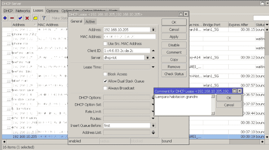
Task: Collapse Server field with up arrow
Action: (x=153, y=58)
